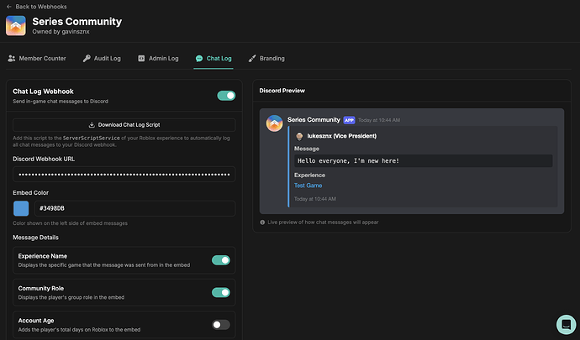The width and height of the screenshot is (580, 340).
Task: Click the blue embed color swatch
Action: click(21, 208)
